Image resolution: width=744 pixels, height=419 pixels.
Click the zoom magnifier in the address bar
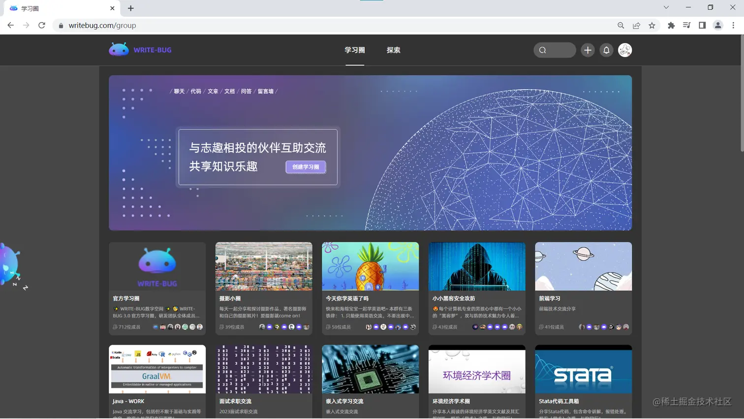[620, 25]
